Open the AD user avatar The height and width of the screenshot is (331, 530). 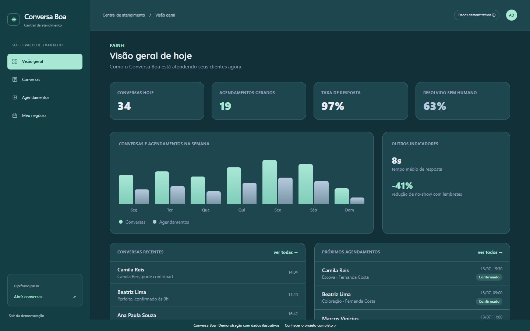[512, 15]
